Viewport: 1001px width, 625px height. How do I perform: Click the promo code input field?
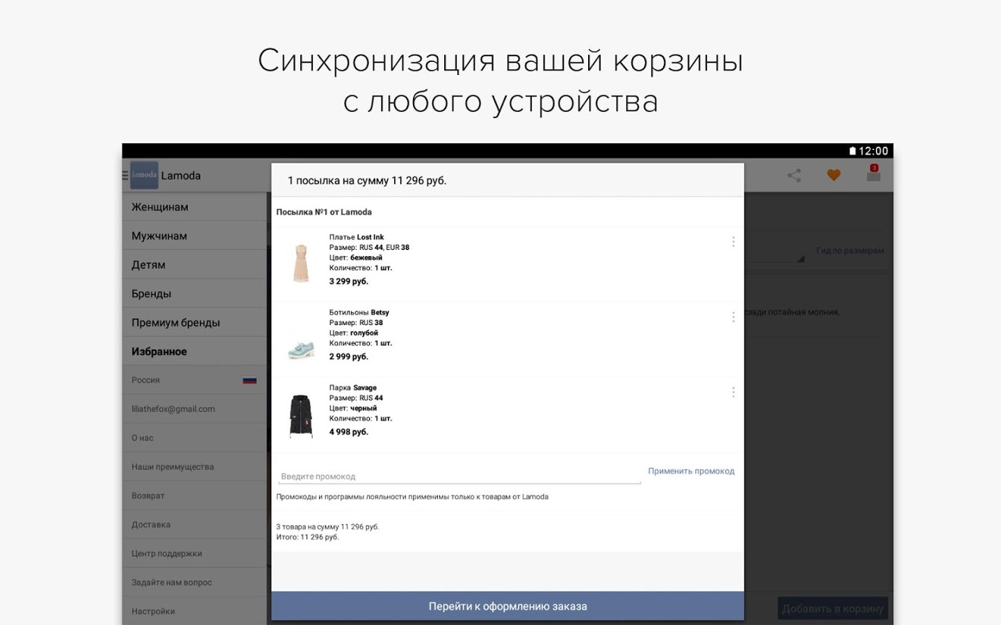(x=459, y=476)
